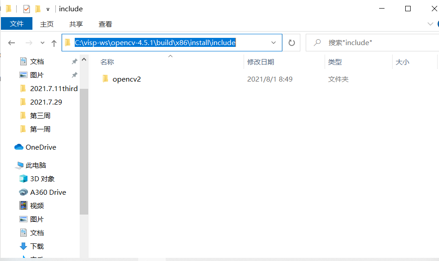The image size is (439, 261).
Task: Click the 视频 filmstrip icon
Action: (23, 206)
